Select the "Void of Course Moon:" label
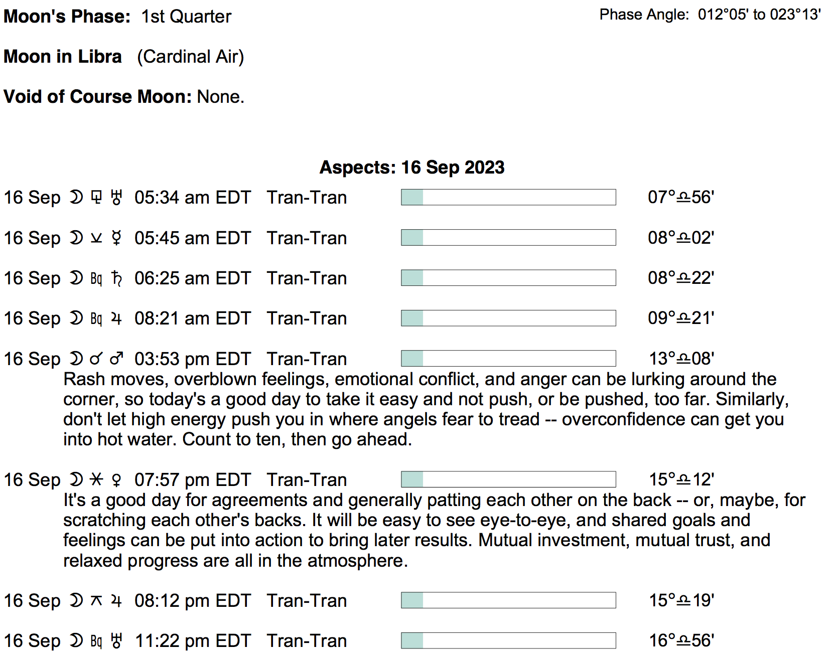 (97, 96)
